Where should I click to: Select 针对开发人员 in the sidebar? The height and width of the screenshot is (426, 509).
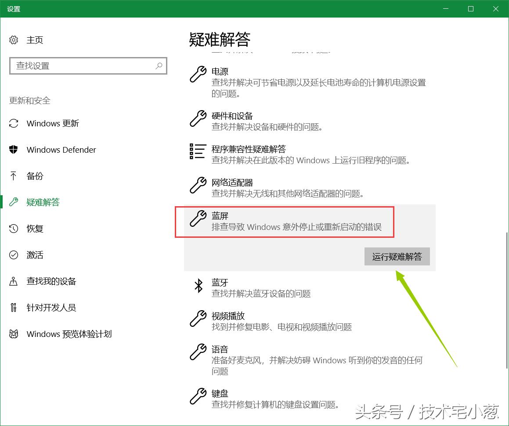click(x=51, y=308)
